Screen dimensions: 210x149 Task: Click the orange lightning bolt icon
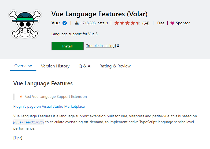click(x=21, y=96)
